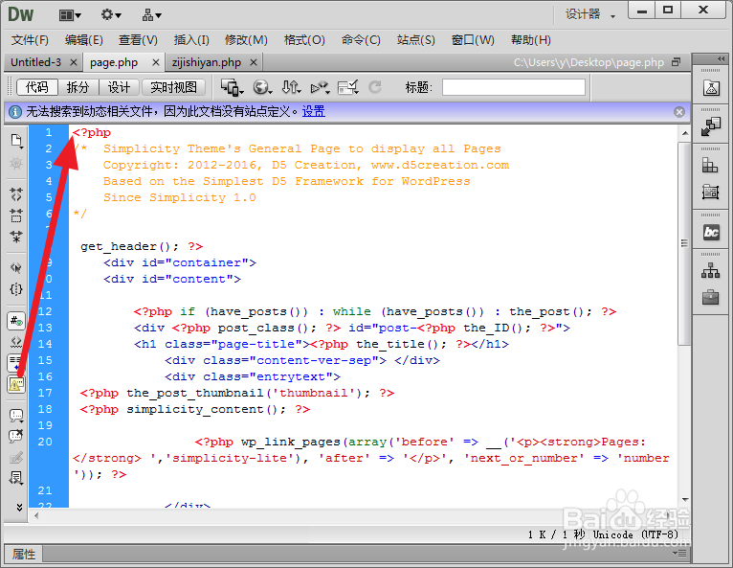
Task: Open the Files site-map panel icon
Action: point(711,270)
